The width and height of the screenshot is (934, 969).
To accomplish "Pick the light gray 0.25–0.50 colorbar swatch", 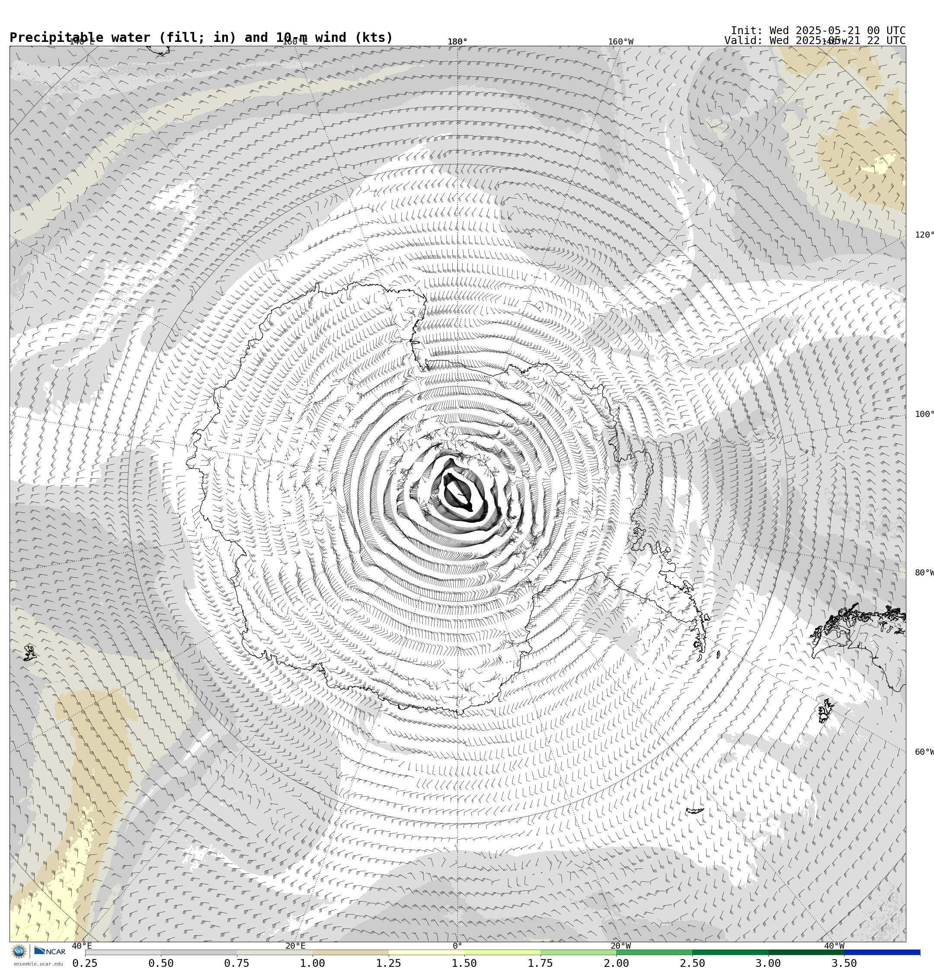I will [x=123, y=952].
